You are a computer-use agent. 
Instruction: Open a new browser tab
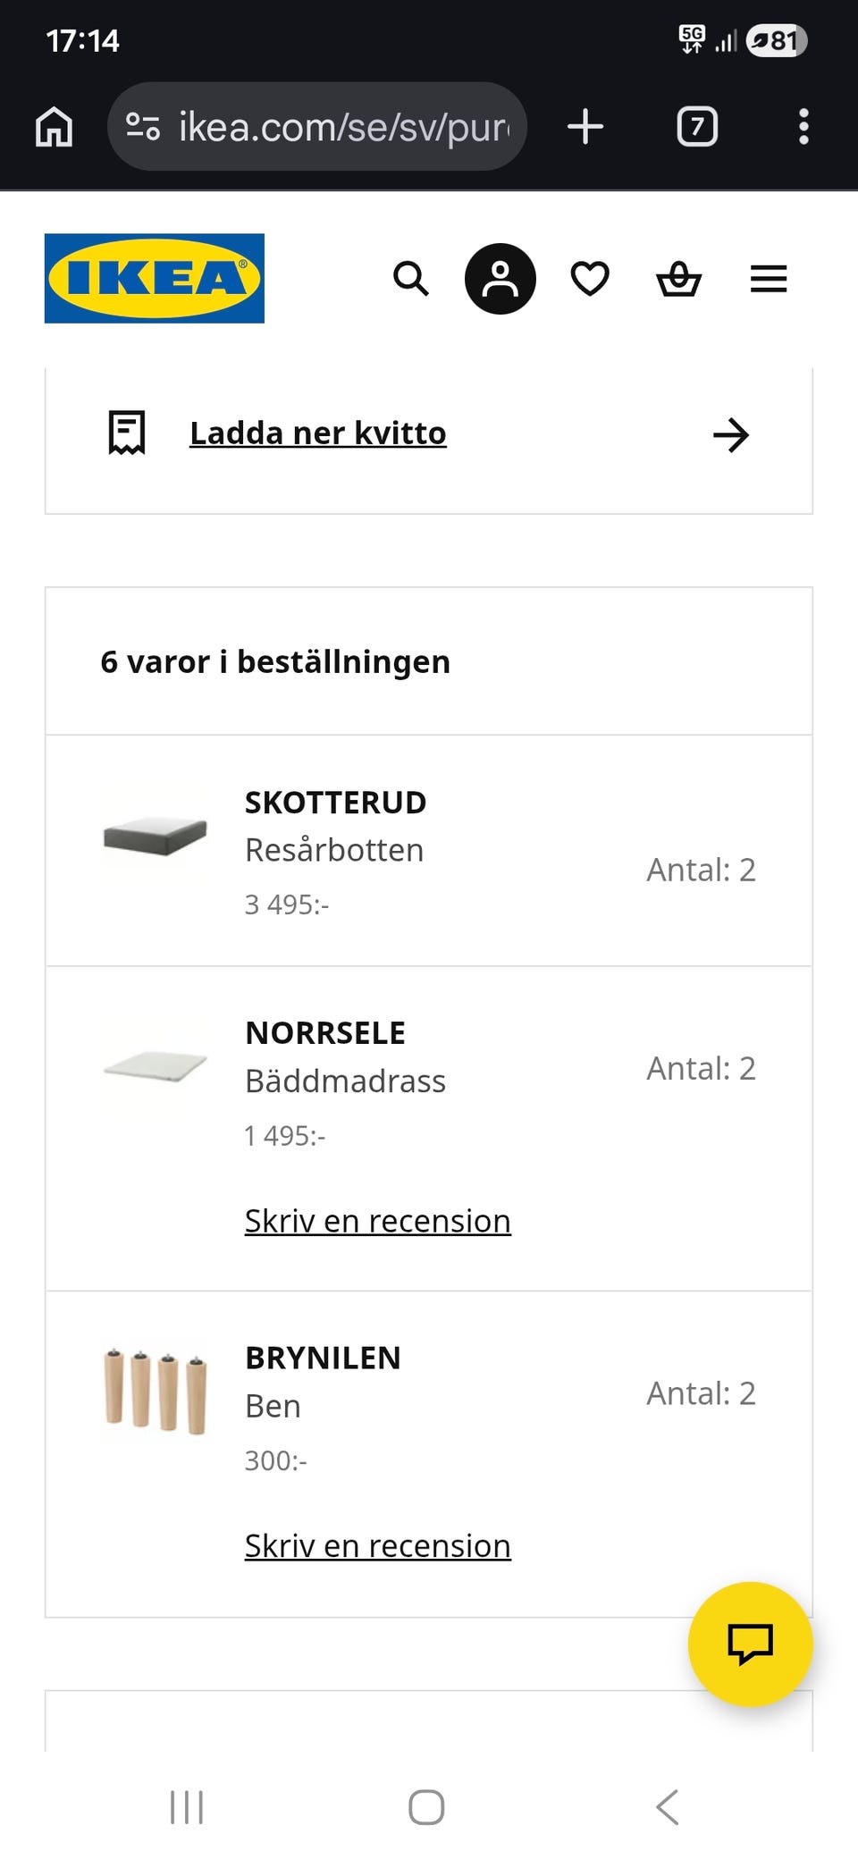pos(585,127)
